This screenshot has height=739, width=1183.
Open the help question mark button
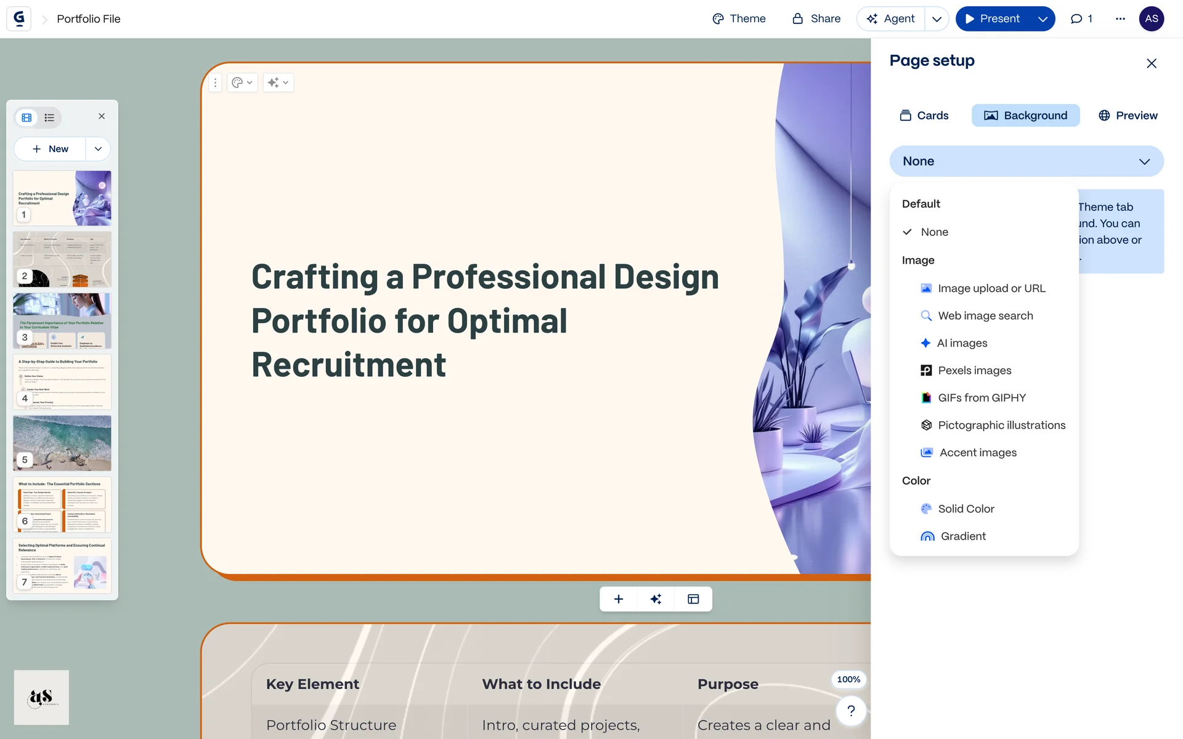[x=851, y=711]
